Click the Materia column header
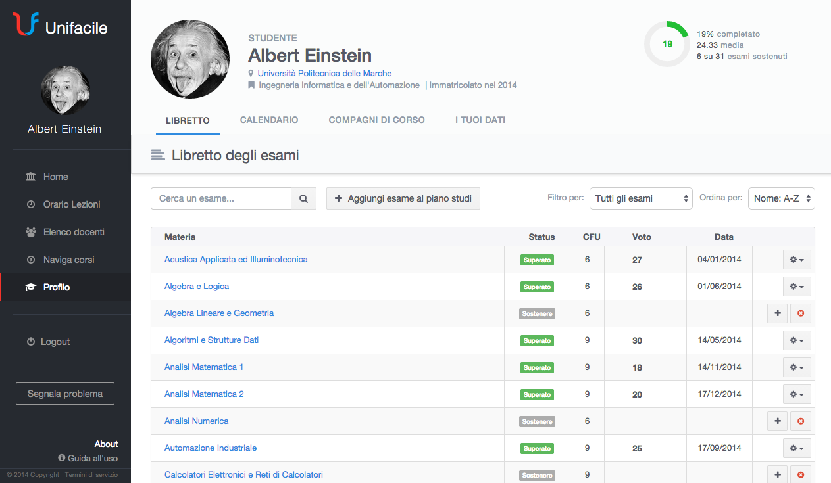The width and height of the screenshot is (831, 483). pos(180,237)
